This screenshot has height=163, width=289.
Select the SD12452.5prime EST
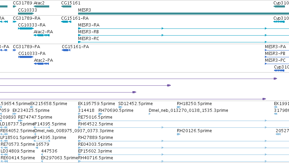pos(120,107)
